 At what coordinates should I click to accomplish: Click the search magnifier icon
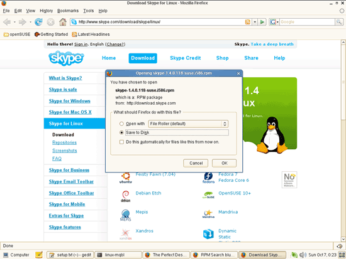pos(339,22)
